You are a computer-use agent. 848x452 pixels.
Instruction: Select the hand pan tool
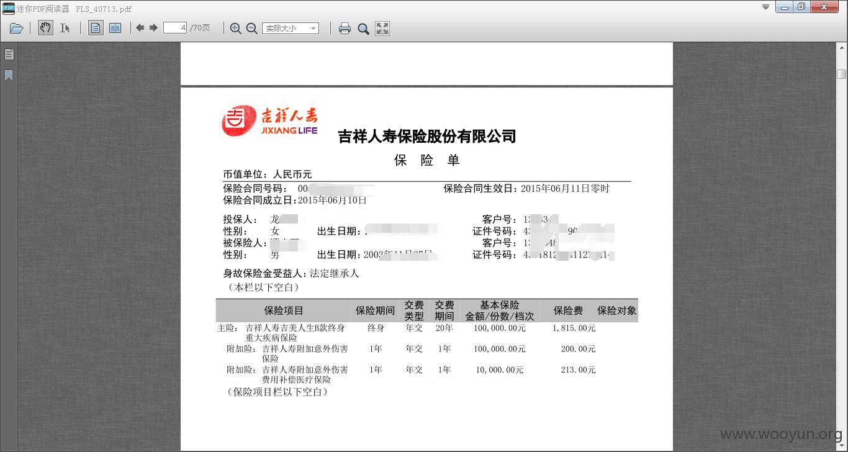click(x=45, y=28)
